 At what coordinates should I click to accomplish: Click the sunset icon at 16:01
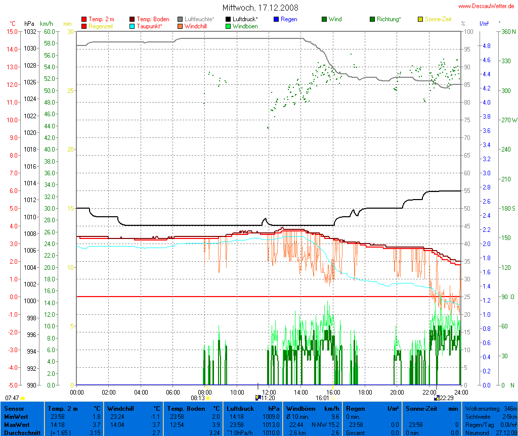[333, 398]
